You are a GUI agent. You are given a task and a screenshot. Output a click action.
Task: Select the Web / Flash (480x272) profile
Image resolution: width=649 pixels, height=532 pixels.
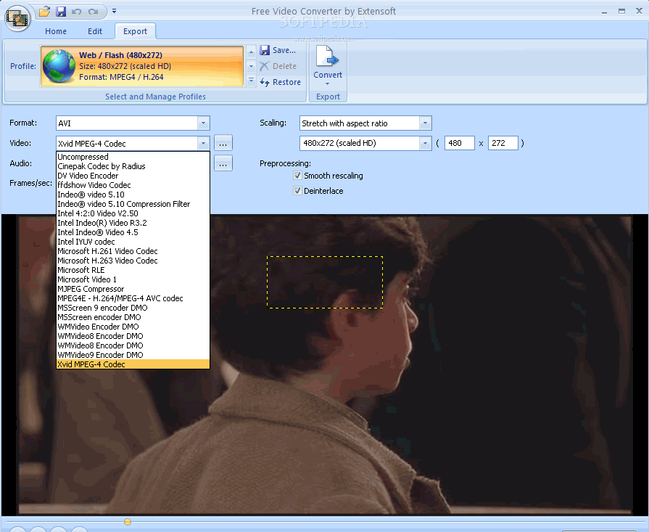tap(142, 66)
